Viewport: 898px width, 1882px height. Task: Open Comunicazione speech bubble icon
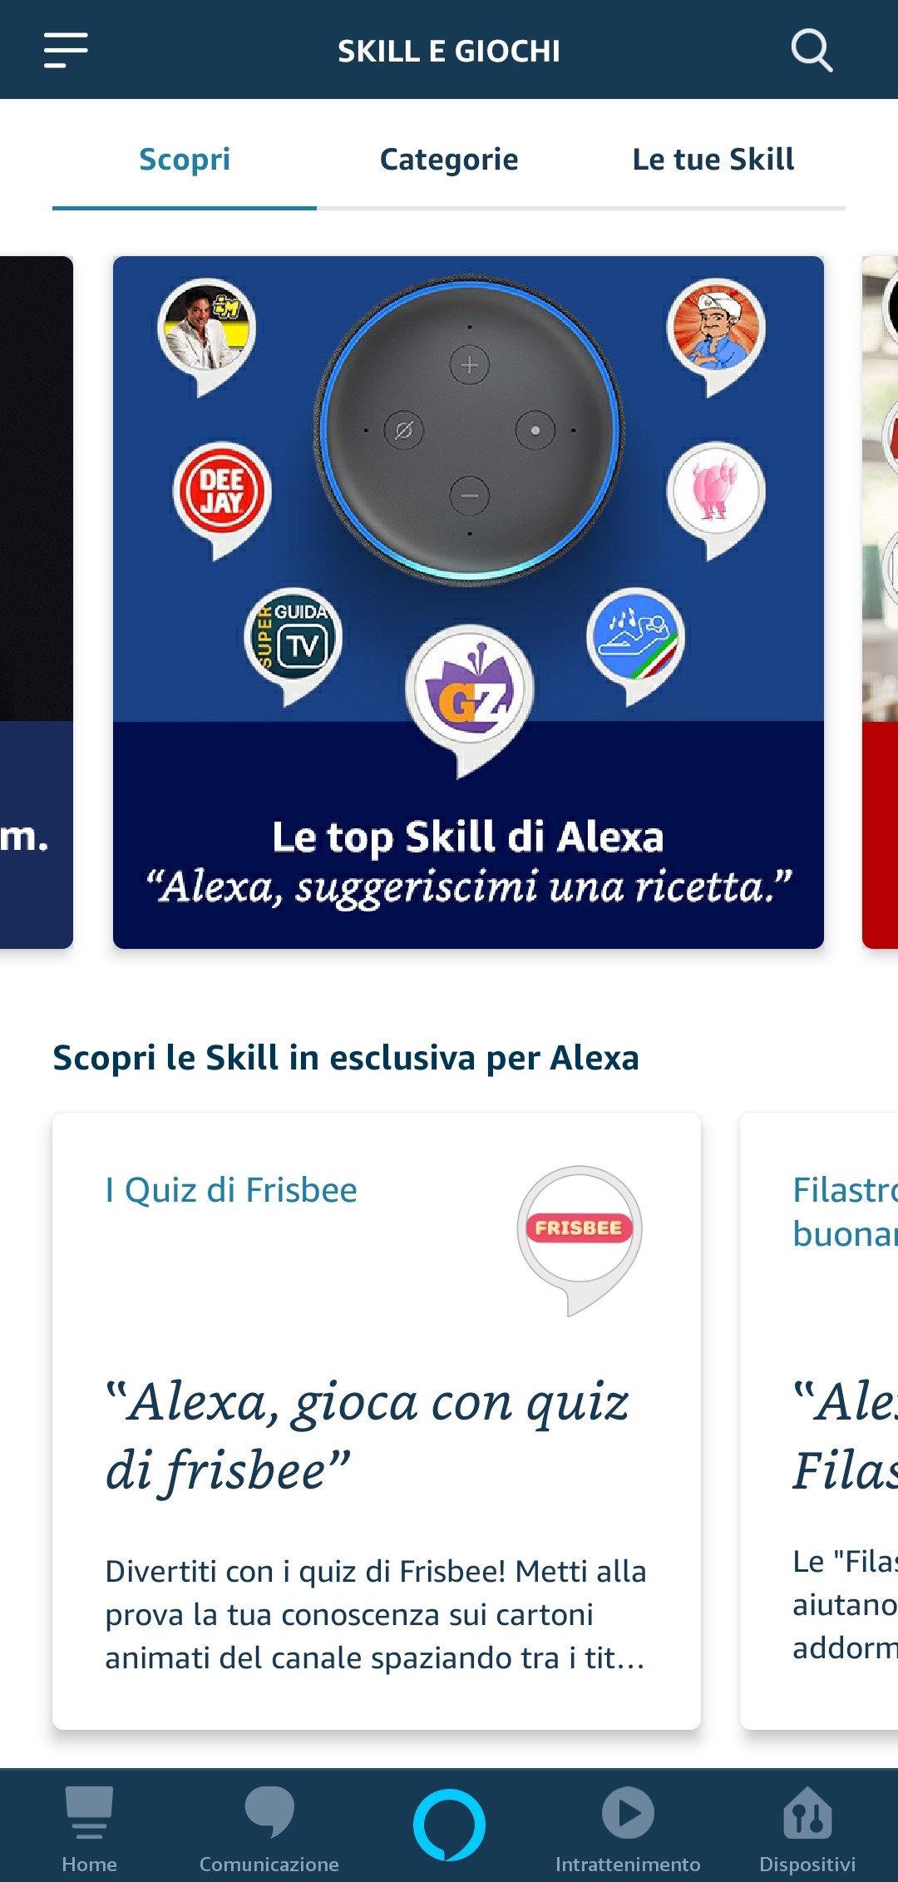pyautogui.click(x=269, y=1811)
